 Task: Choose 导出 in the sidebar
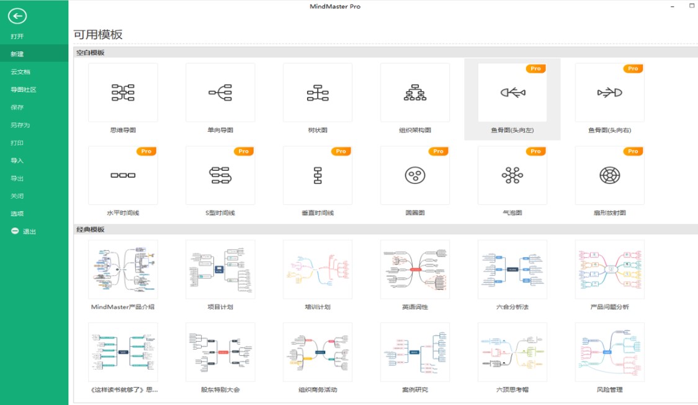tap(17, 178)
